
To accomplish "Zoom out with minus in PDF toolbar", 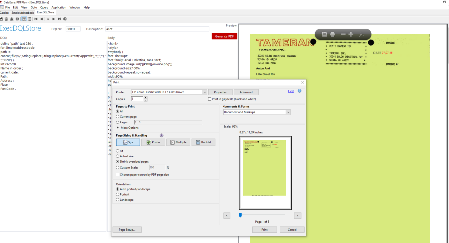I will tap(343, 34).
